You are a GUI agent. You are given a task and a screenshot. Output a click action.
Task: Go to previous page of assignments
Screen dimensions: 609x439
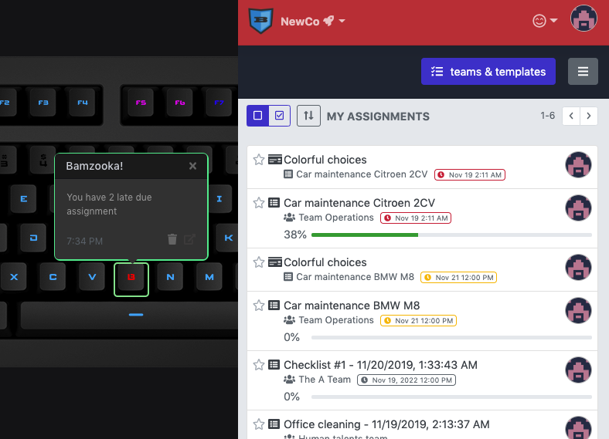click(571, 116)
